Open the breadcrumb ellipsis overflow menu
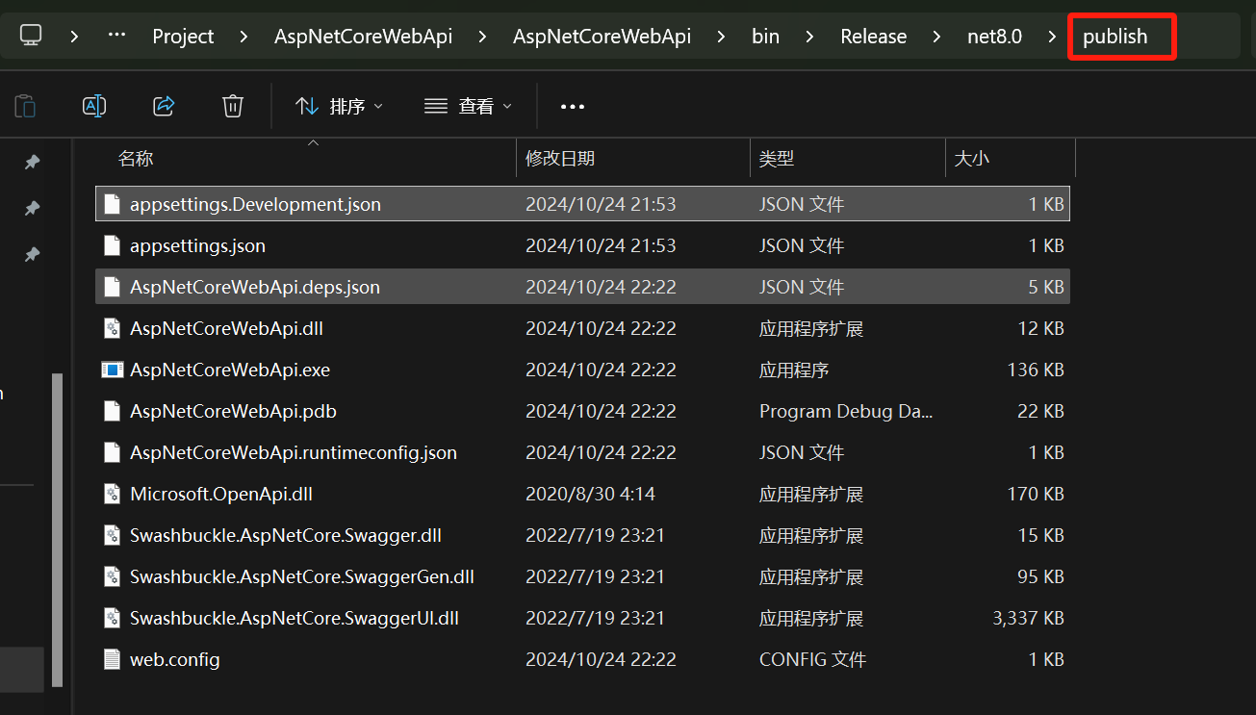The width and height of the screenshot is (1256, 715). click(x=116, y=37)
